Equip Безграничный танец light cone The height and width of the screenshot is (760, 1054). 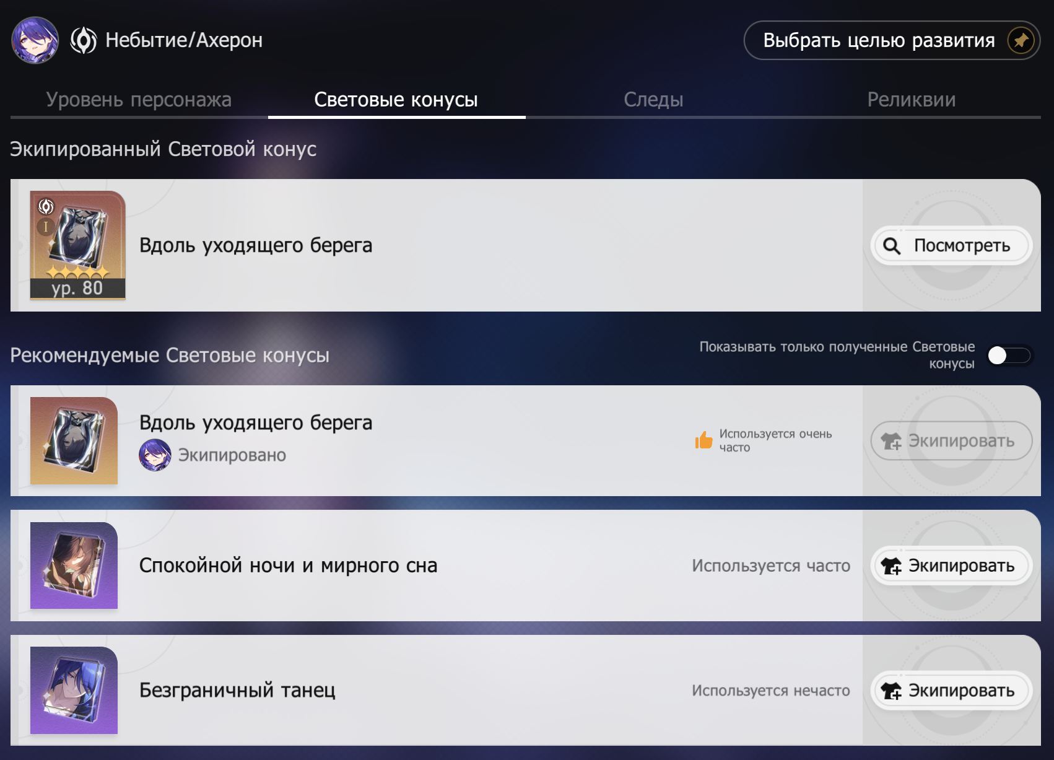pos(952,691)
